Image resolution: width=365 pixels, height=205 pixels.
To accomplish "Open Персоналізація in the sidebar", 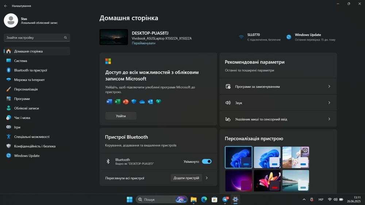I will coord(37,89).
